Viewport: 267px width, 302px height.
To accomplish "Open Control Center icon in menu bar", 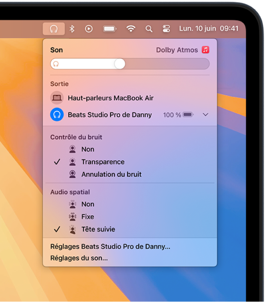I will (166, 29).
